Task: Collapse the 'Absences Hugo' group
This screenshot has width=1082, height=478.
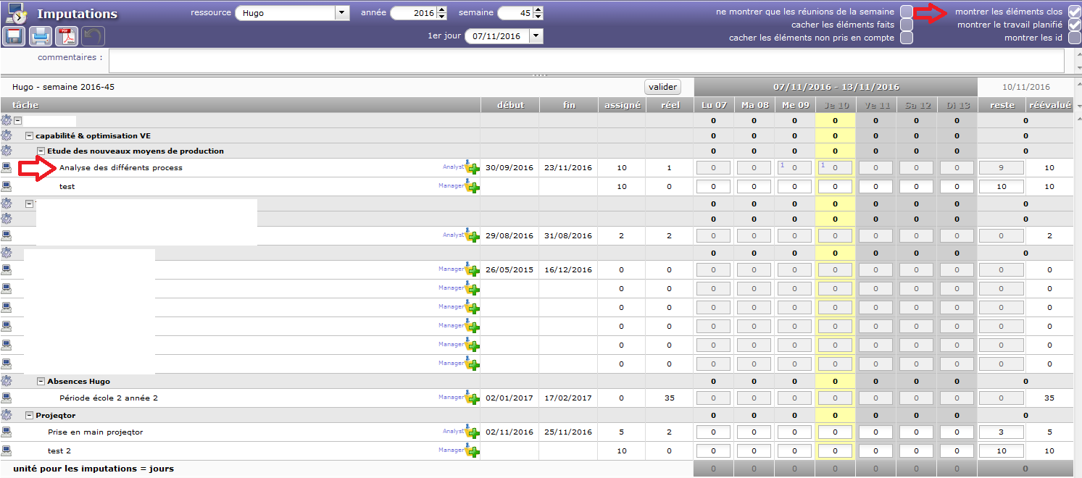Action: click(41, 382)
